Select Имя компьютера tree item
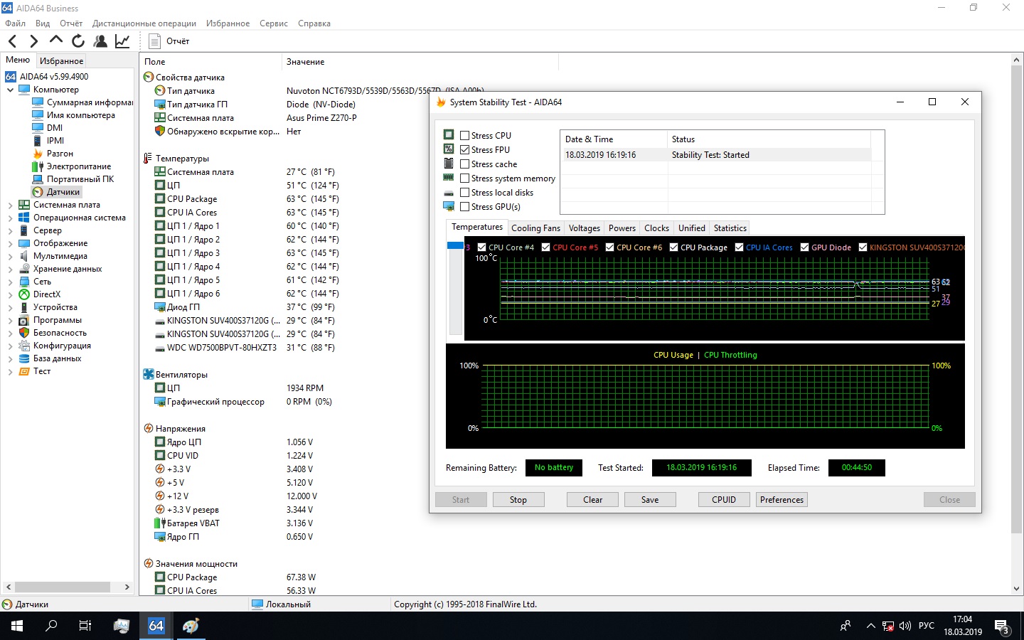 [80, 115]
